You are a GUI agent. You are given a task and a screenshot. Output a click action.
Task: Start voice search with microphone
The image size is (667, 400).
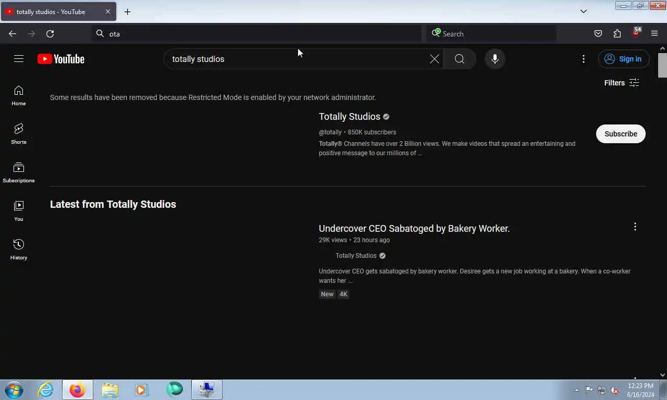pos(495,59)
